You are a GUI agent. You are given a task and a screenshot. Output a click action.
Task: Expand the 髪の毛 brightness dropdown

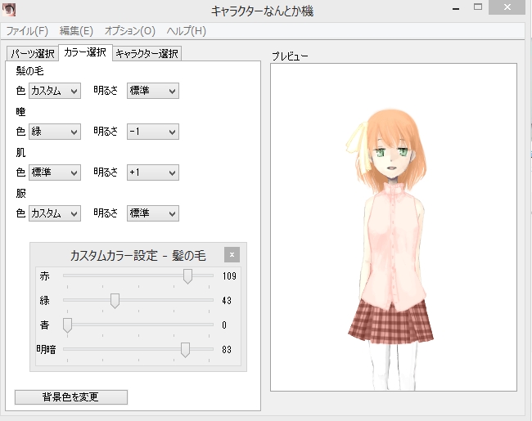(152, 91)
